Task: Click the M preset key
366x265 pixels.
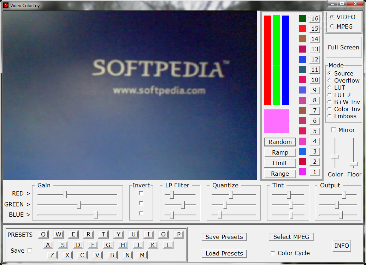Action: click(142, 255)
